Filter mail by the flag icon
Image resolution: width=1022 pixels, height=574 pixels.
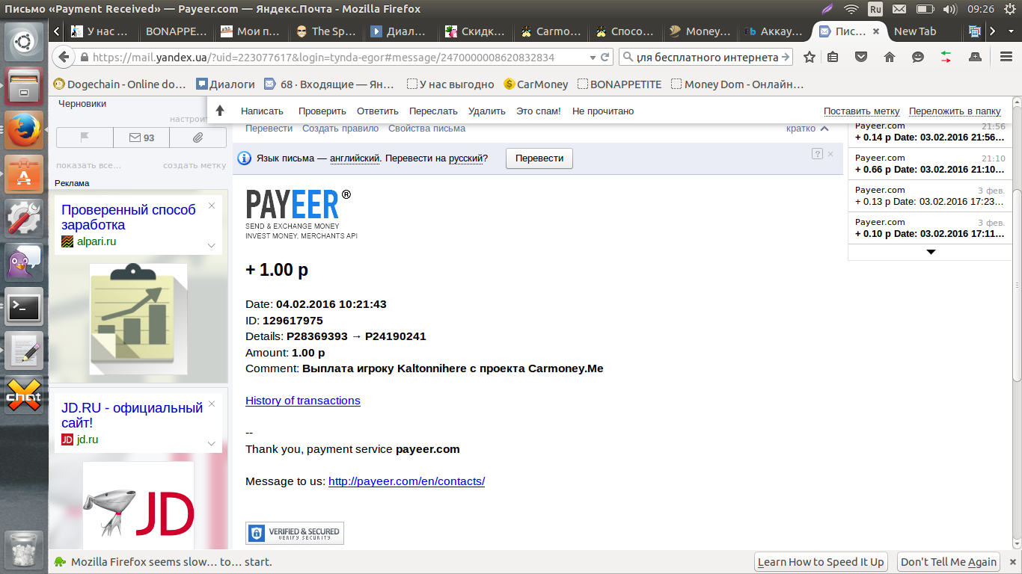[85, 138]
